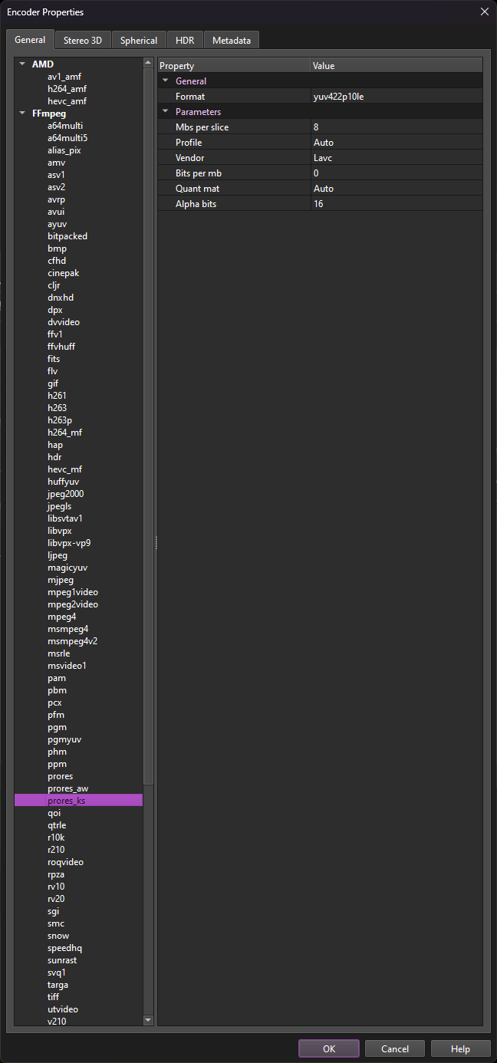The height and width of the screenshot is (1063, 497).
Task: Collapse the Parameters property section
Action: (x=165, y=112)
